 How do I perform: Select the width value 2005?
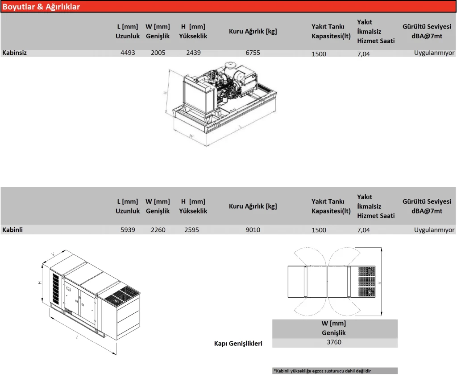[158, 53]
